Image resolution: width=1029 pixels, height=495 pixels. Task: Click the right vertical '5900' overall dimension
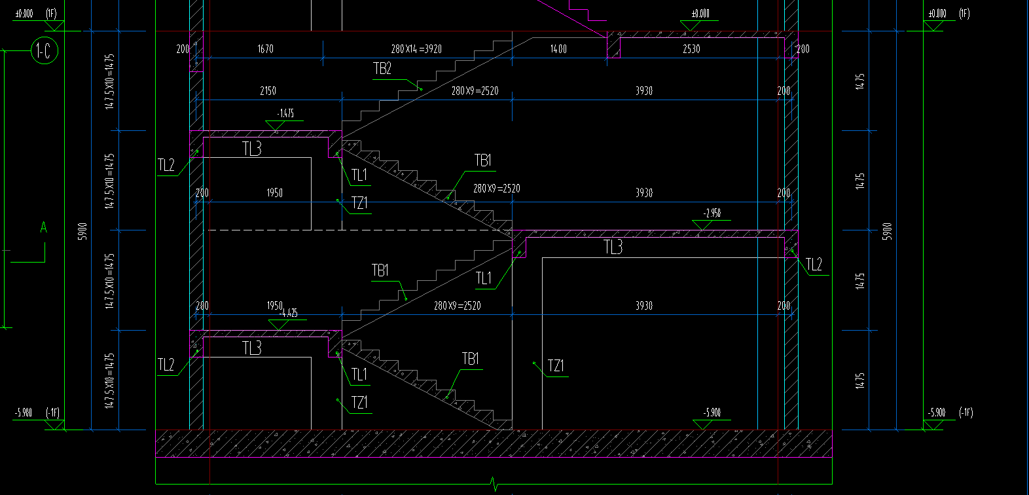pyautogui.click(x=888, y=232)
